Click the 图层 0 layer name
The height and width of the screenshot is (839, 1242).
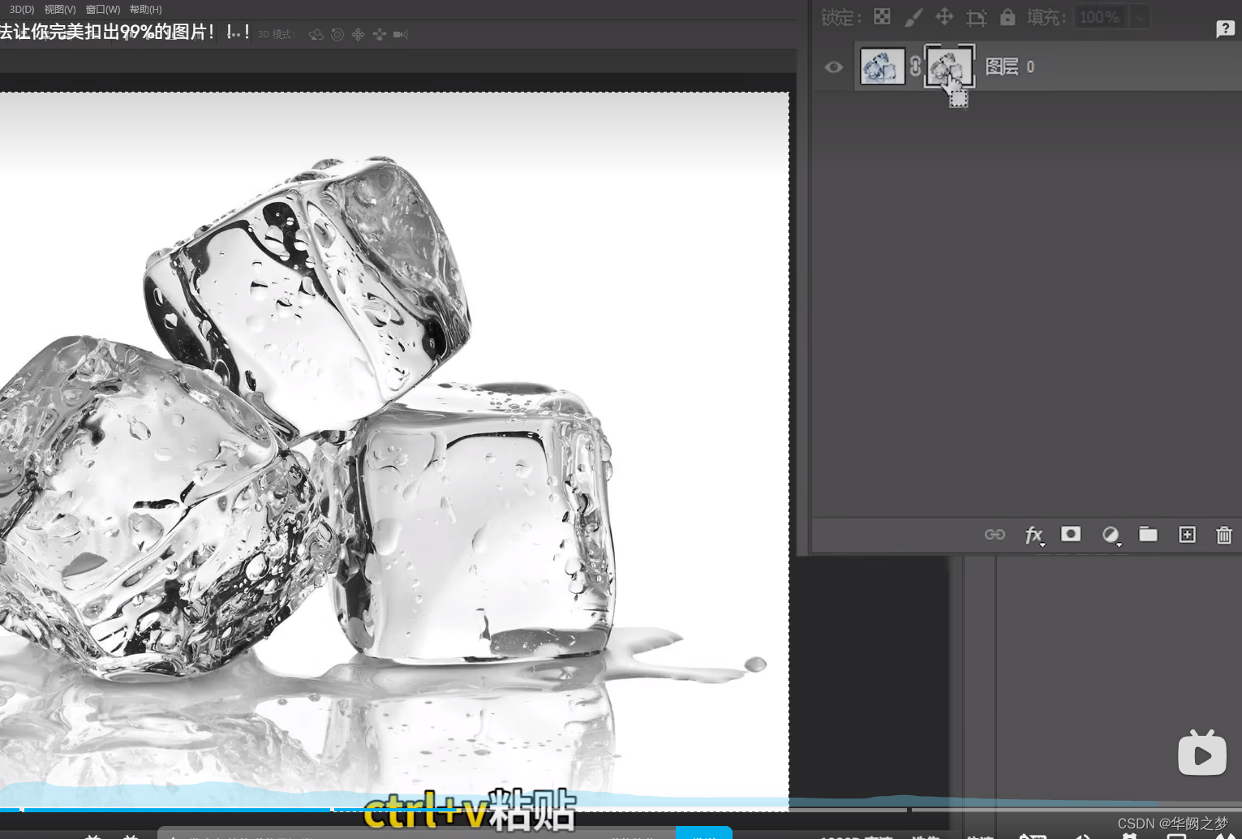click(x=1010, y=67)
